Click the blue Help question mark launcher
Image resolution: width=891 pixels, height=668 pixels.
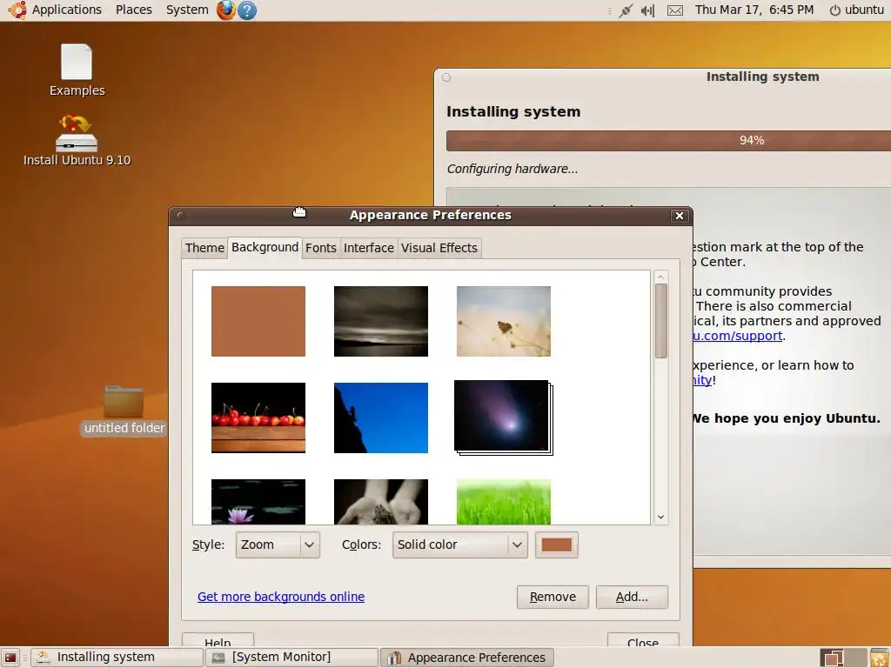246,10
